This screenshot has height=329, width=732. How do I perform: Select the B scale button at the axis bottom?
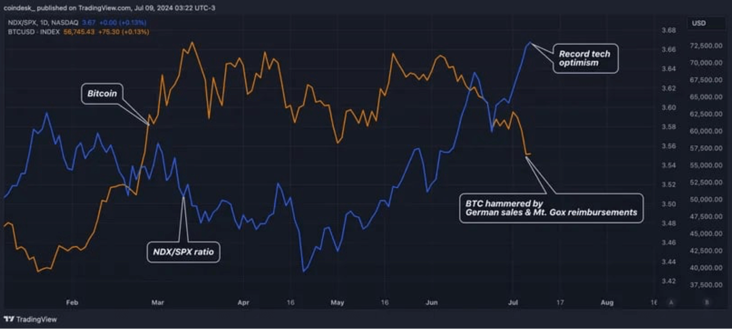pos(707,302)
